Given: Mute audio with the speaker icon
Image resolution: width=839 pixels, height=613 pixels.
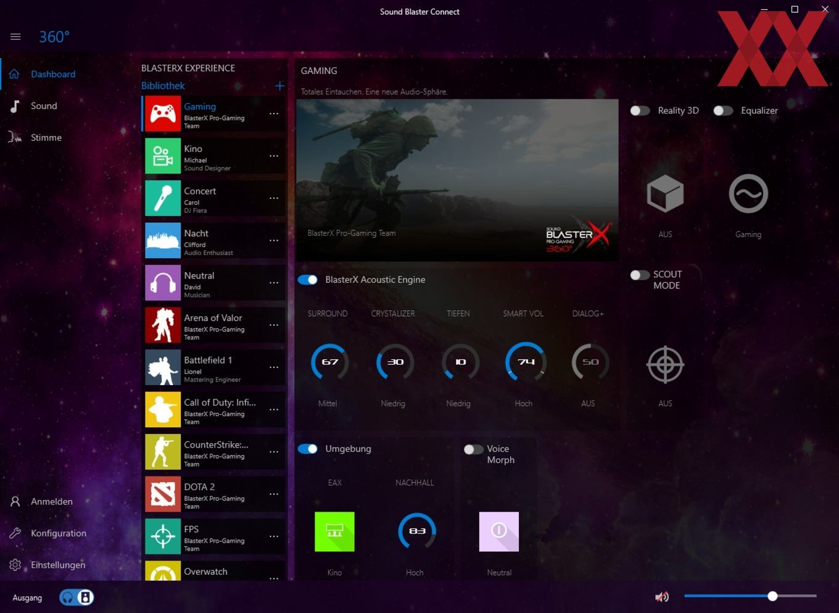Looking at the screenshot, I should pos(662,596).
